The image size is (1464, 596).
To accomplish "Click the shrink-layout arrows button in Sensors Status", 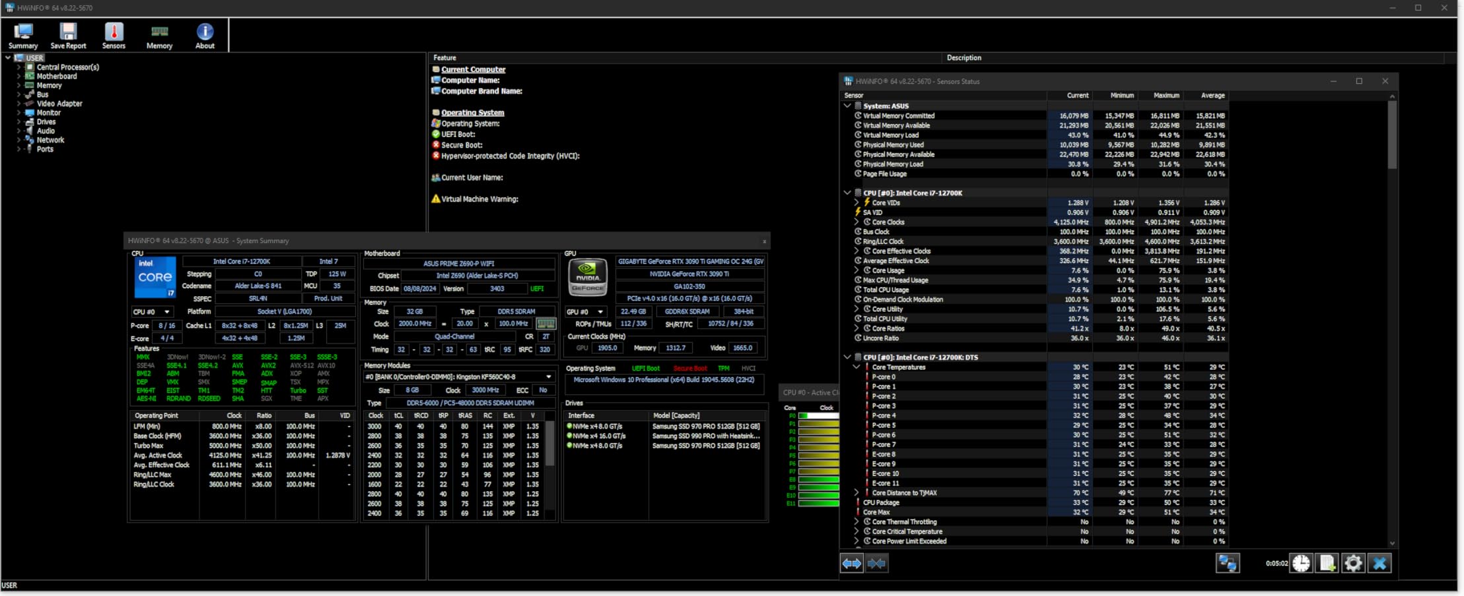I will tap(877, 563).
